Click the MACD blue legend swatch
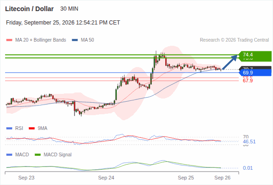 (9, 155)
